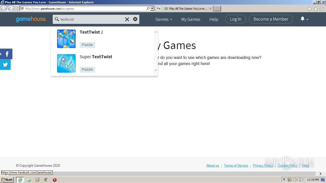Click the browser Forward button
Image resolution: width=326 pixels, height=183 pixels.
pyautogui.click(x=11, y=9)
